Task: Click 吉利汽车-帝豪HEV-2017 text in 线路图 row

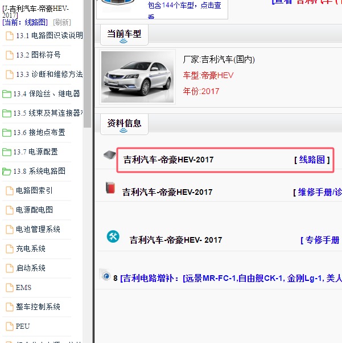Action: [168, 160]
